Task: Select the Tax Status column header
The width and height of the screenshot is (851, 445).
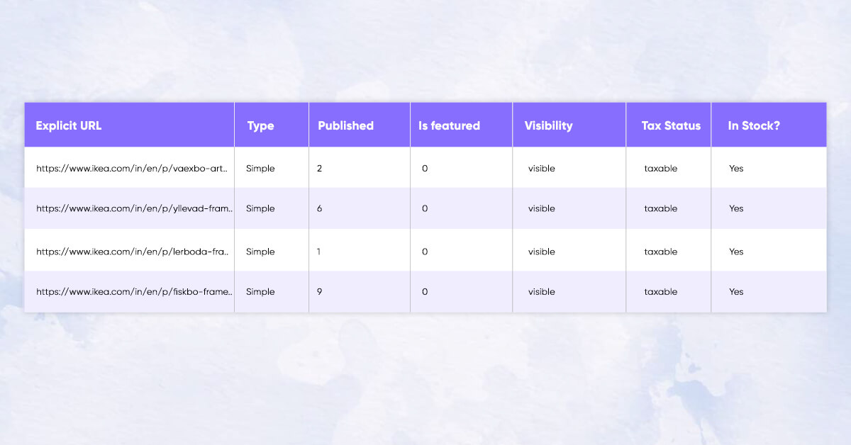Action: 670,125
